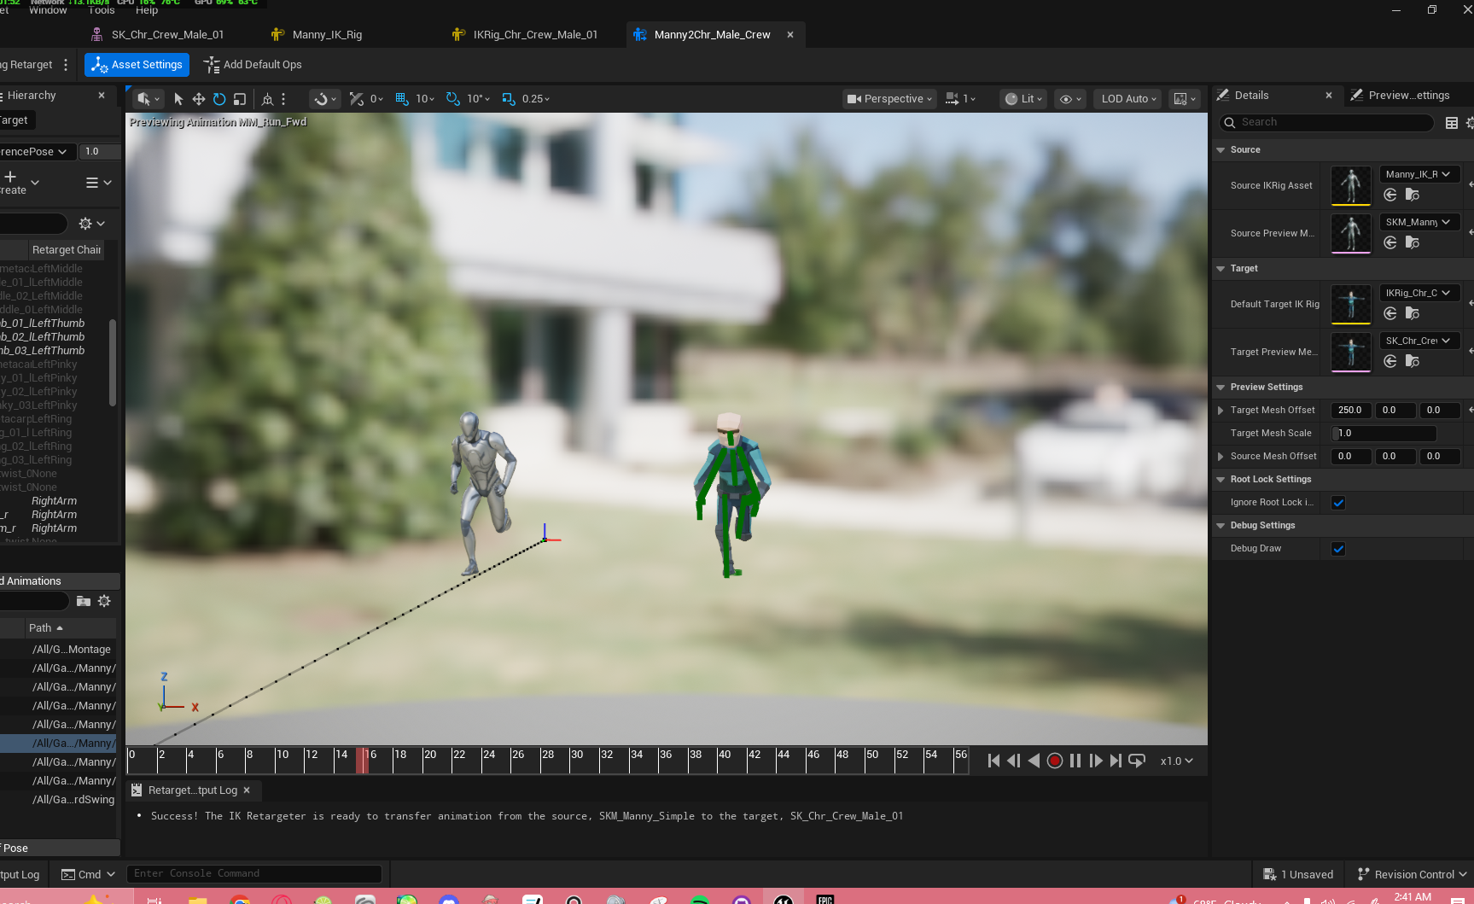1474x904 pixels.
Task: Pause the animation playback
Action: point(1075,761)
